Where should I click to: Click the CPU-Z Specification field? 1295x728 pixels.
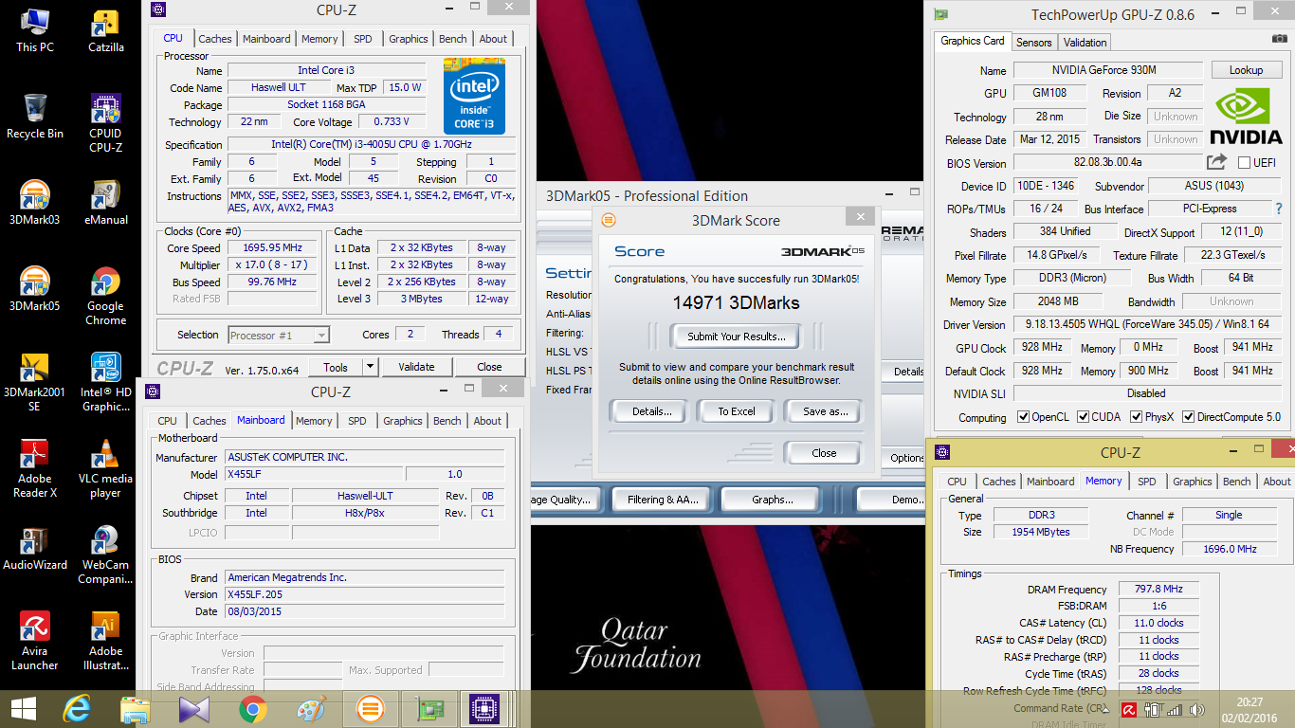click(371, 145)
